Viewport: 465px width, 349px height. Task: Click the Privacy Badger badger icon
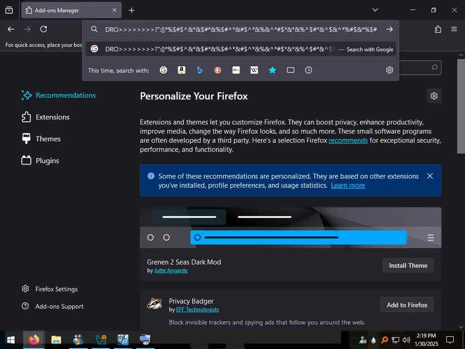154,304
